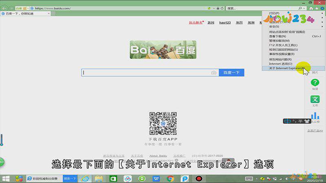Open the Internet Explorer taskbar icon
Viewport: 326px width, 183px height.
click(x=85, y=179)
